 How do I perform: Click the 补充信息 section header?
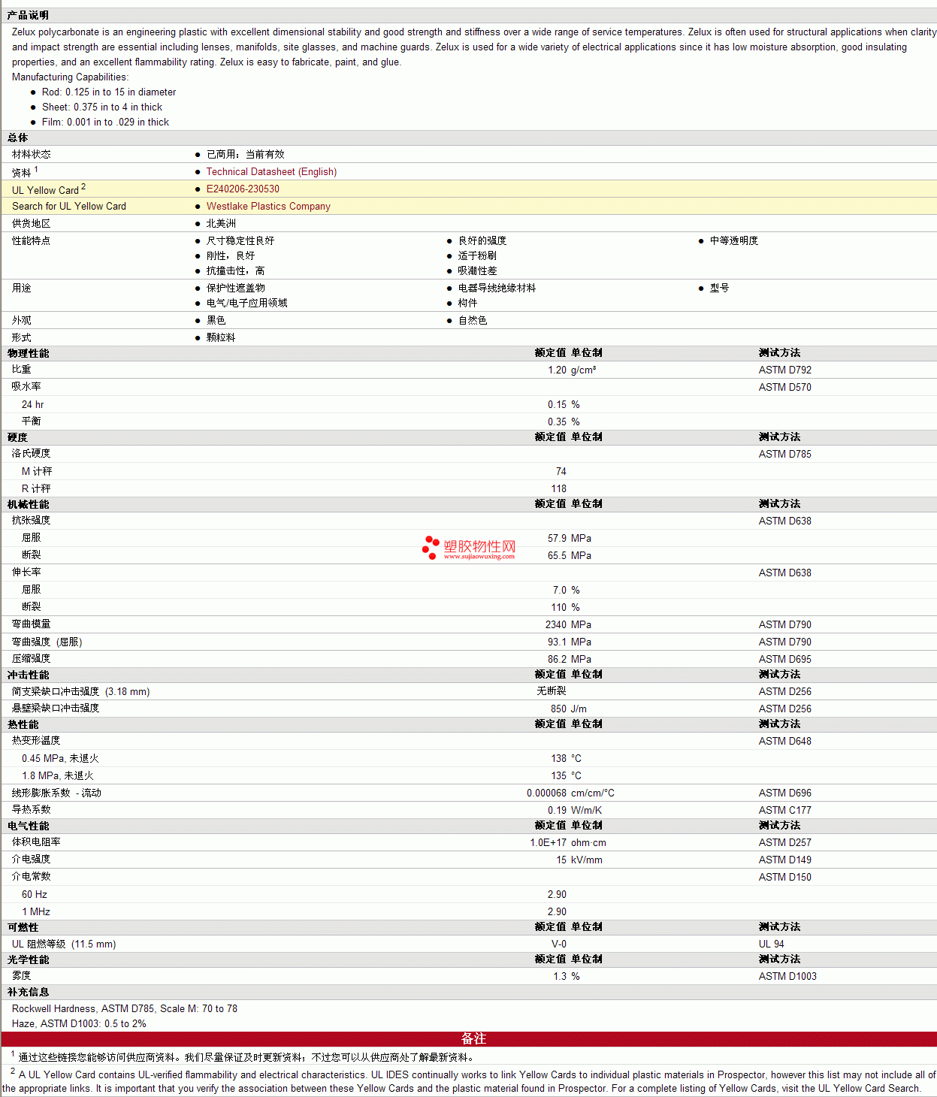coord(28,992)
